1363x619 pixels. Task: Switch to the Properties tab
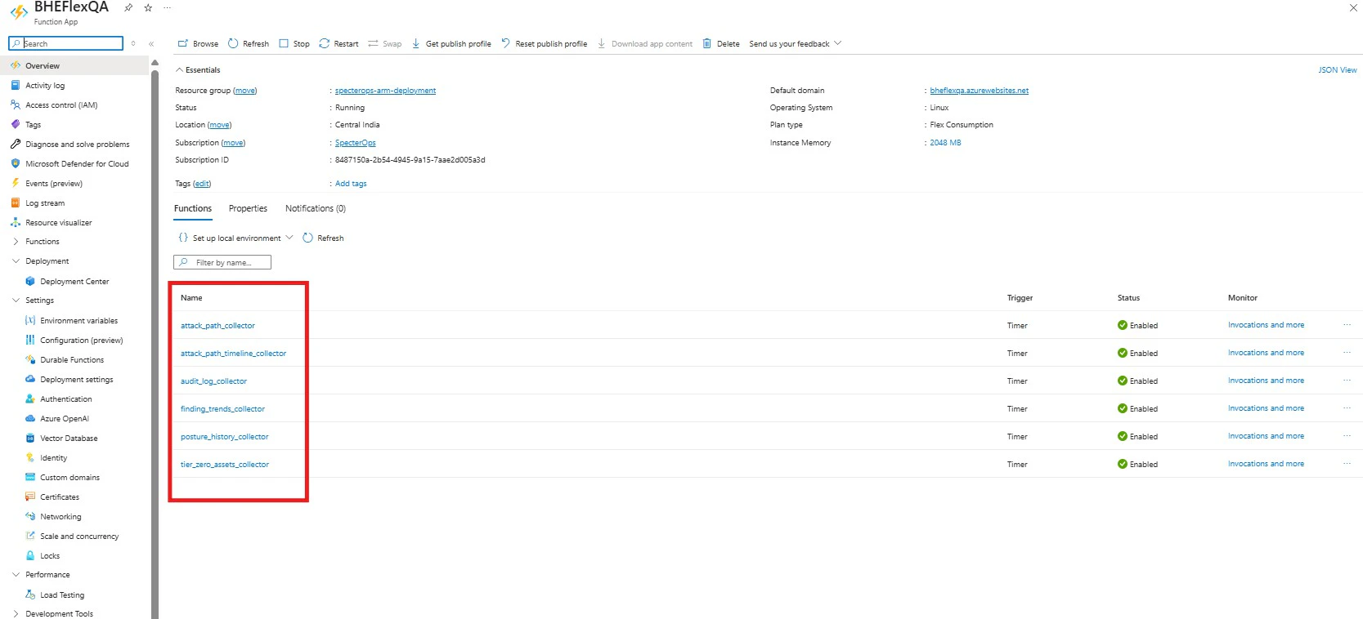tap(248, 208)
